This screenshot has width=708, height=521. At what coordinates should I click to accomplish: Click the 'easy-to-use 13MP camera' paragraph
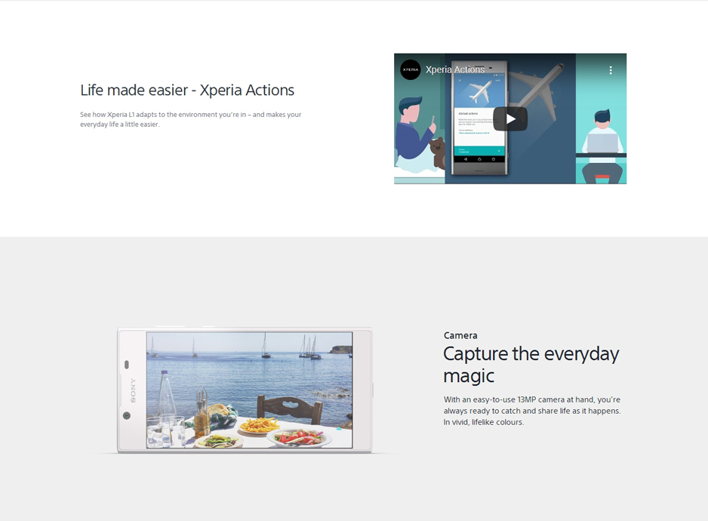point(532,411)
